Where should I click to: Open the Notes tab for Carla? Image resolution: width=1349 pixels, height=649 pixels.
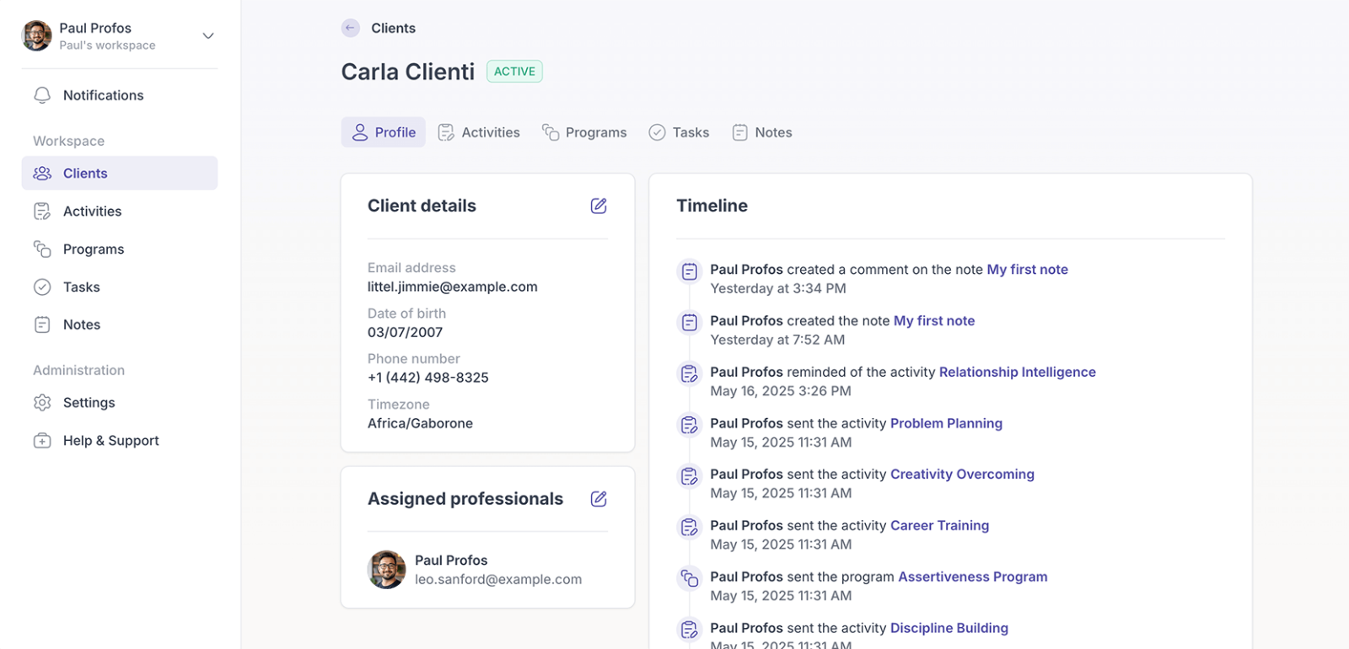pyautogui.click(x=762, y=132)
